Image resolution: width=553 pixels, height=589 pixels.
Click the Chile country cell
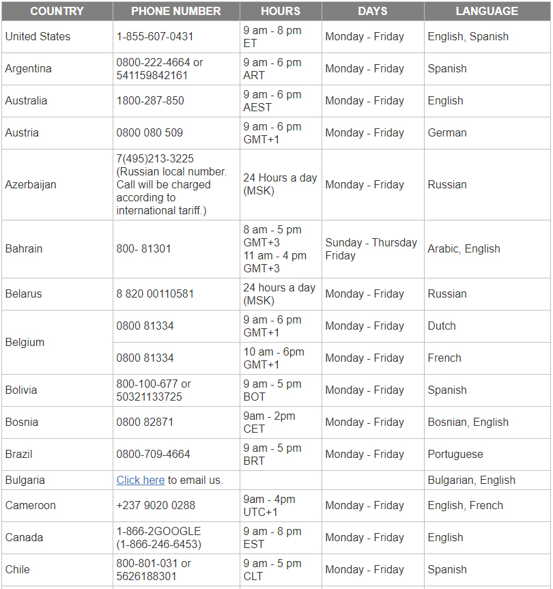(x=18, y=569)
